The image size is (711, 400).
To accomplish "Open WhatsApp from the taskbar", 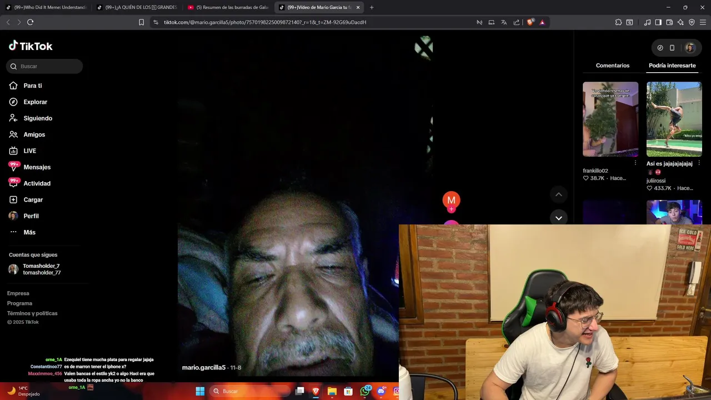I will (365, 391).
